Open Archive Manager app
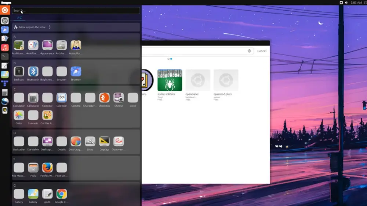Image resolution: width=367 pixels, height=206 pixels. (62, 45)
